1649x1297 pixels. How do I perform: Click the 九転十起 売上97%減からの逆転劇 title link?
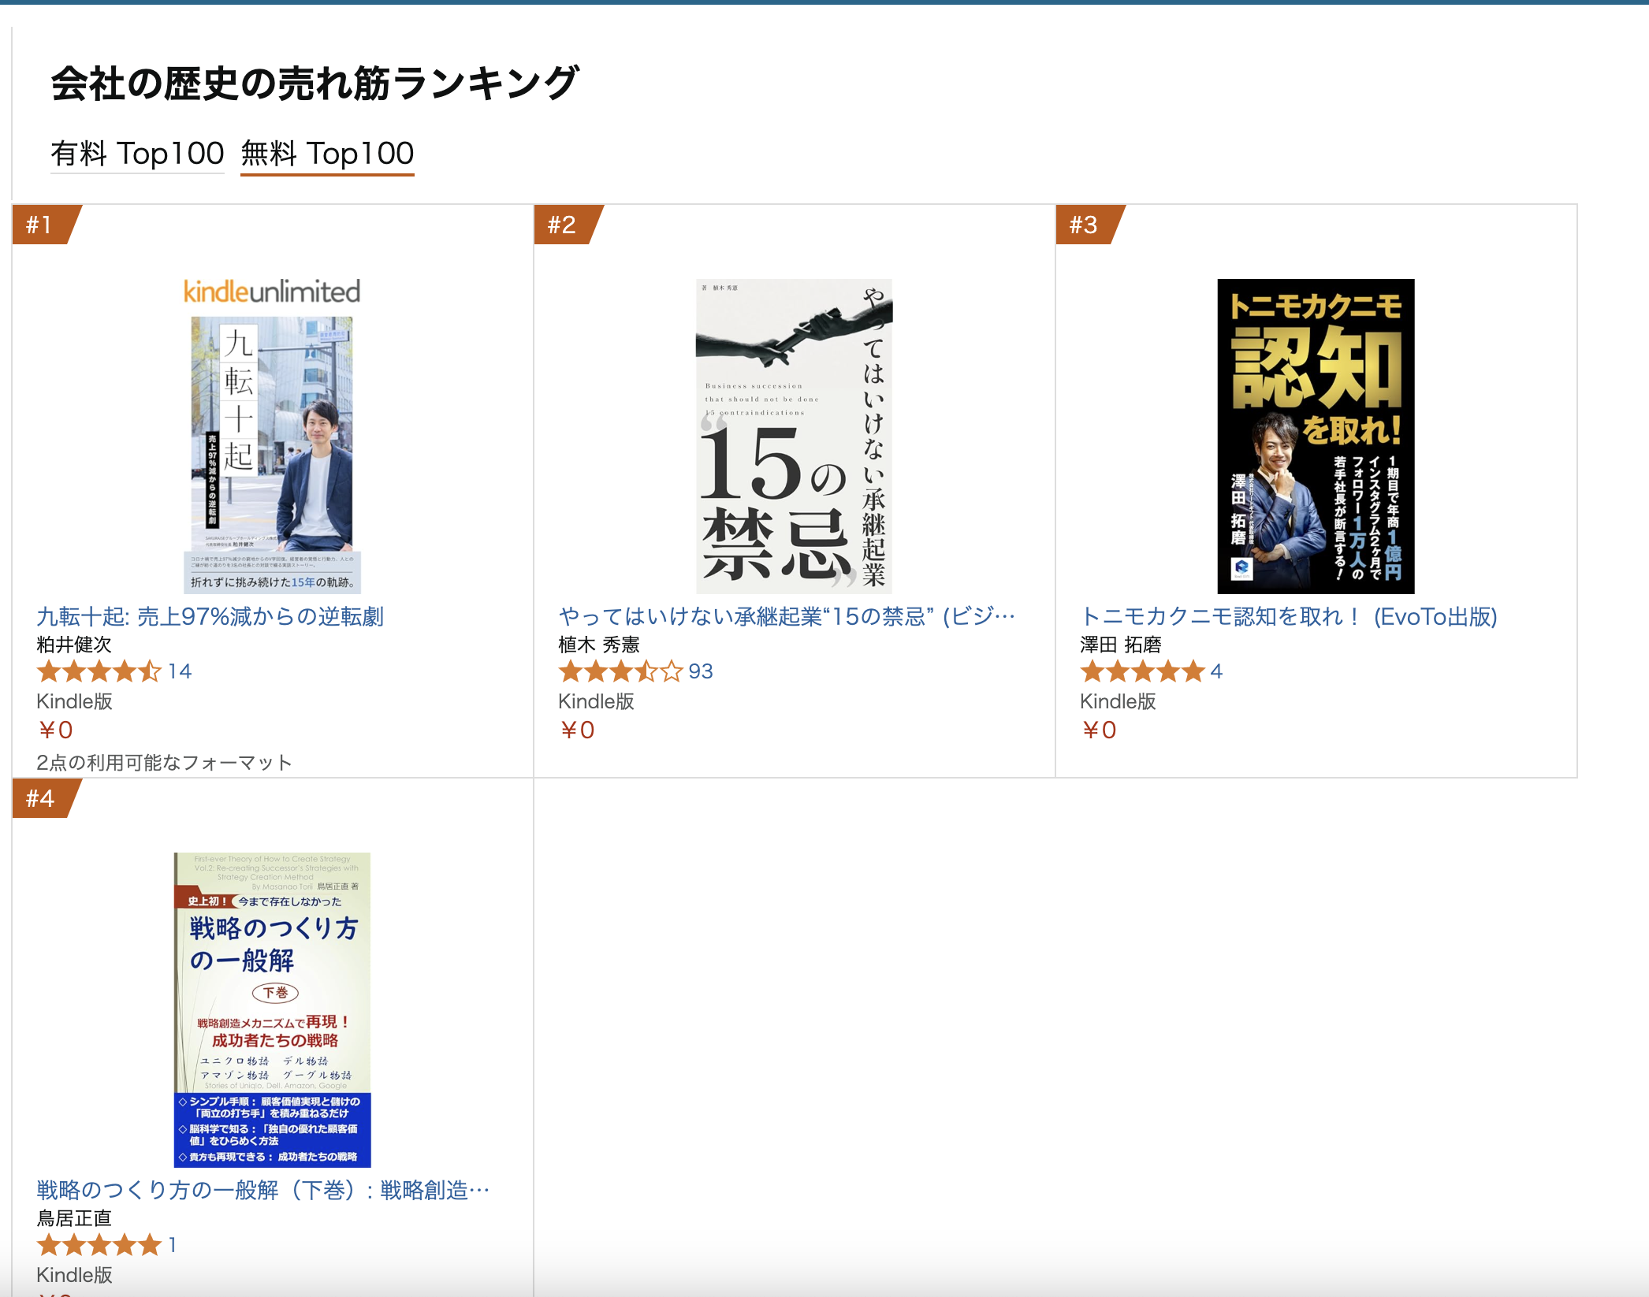210,616
